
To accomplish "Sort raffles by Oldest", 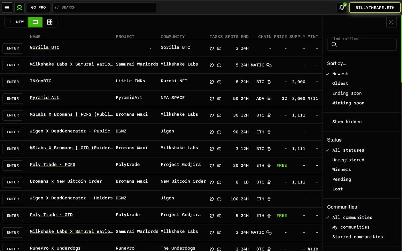I will [340, 83].
